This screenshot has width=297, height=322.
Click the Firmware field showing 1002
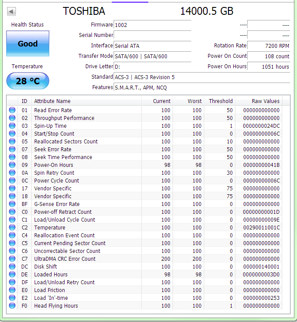pyautogui.click(x=152, y=25)
